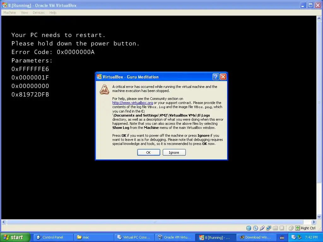This screenshot has width=323, height=242.
Task: Switch to Oracle VM VirtualBox taskbar item
Action: pos(175,237)
